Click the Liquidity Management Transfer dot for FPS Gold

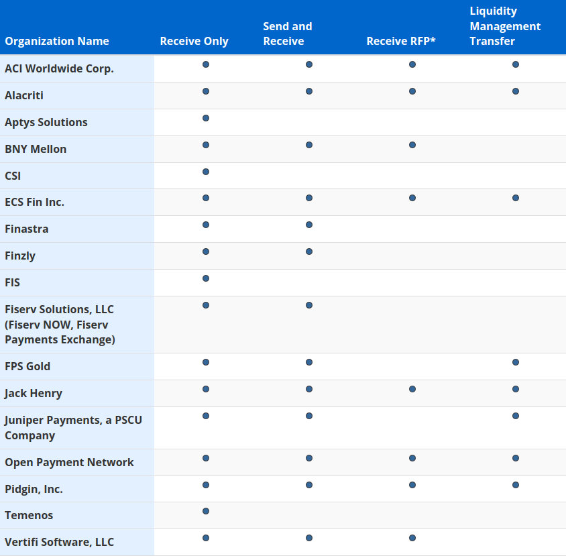coord(515,362)
